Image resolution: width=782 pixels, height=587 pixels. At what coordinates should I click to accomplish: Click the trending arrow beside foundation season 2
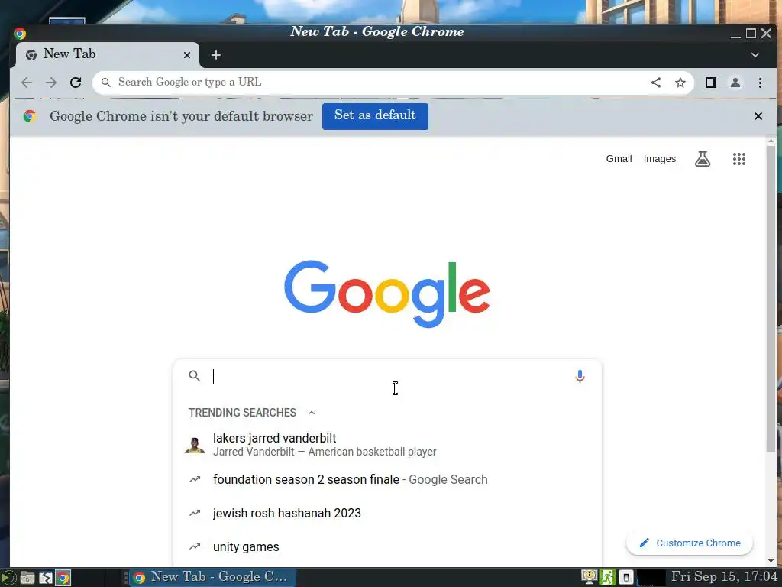pos(195,480)
